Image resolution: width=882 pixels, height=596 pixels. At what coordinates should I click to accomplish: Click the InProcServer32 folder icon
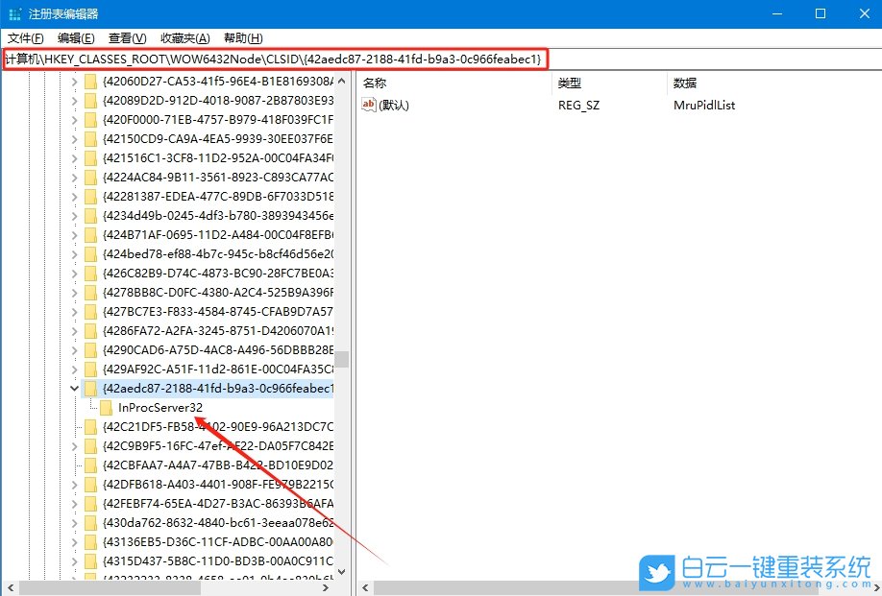pyautogui.click(x=107, y=408)
